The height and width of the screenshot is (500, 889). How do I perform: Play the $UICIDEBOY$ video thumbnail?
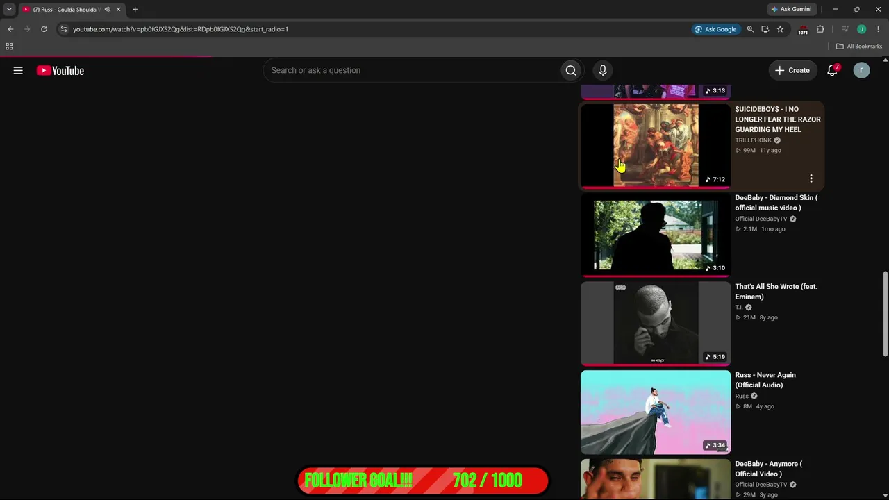point(656,146)
